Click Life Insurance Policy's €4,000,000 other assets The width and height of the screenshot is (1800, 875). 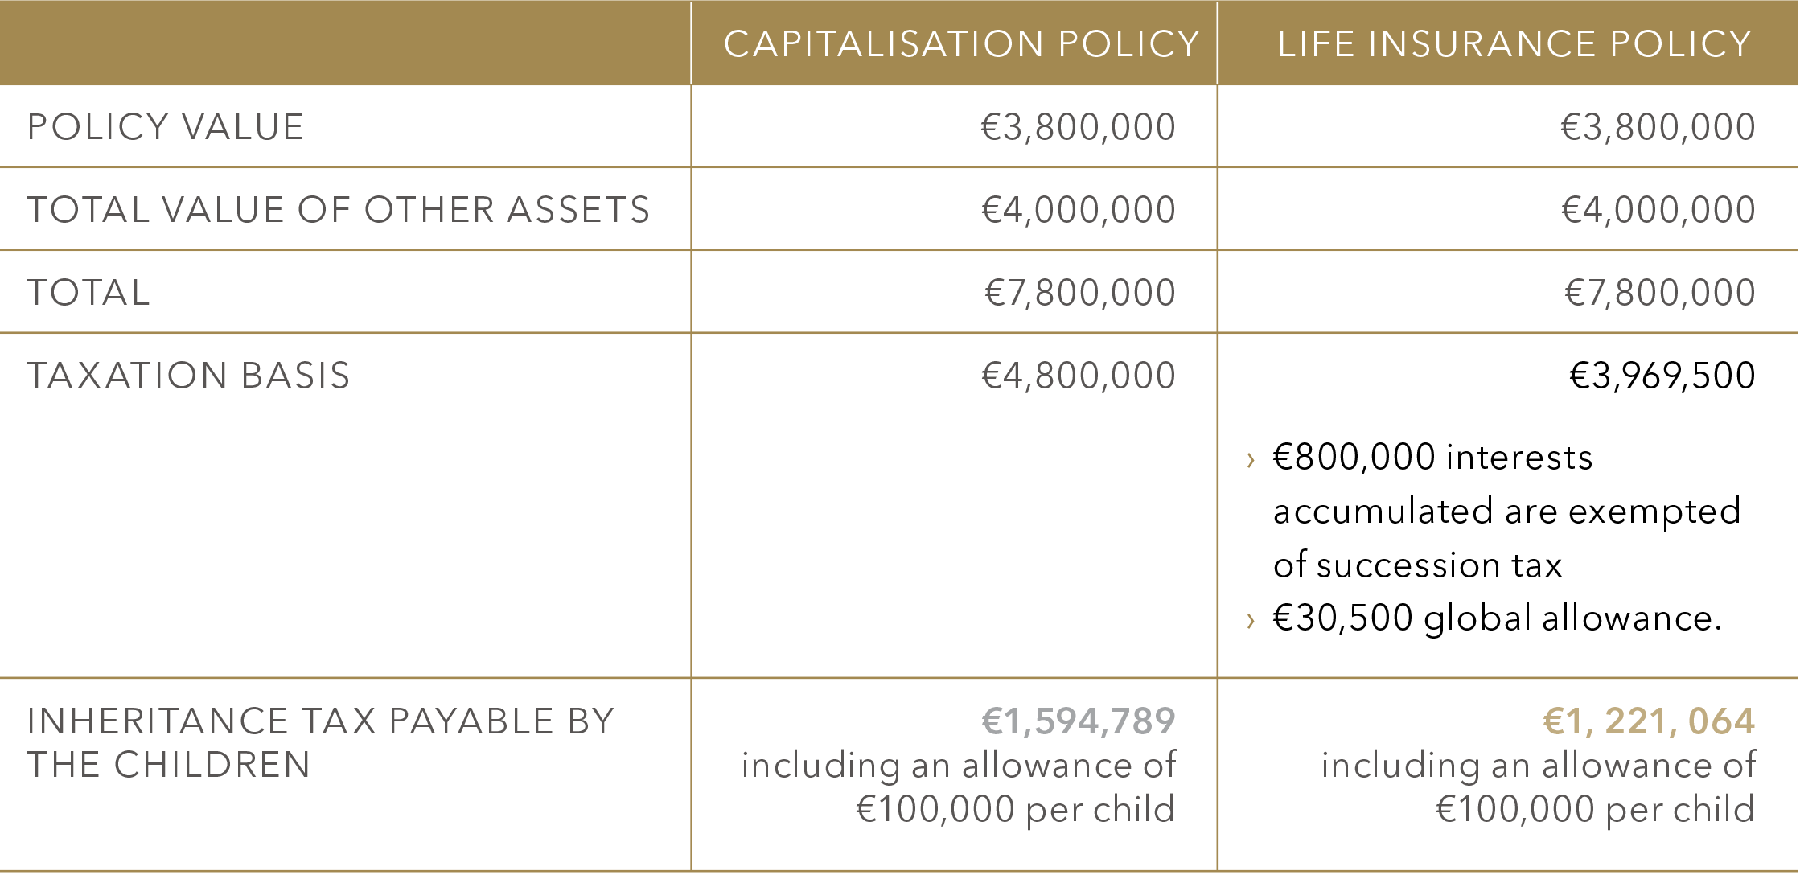(1658, 210)
